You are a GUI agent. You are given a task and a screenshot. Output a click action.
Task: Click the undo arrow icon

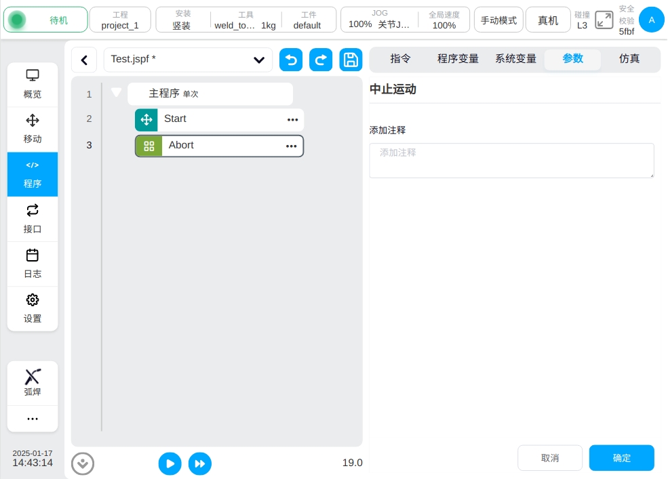coord(291,60)
